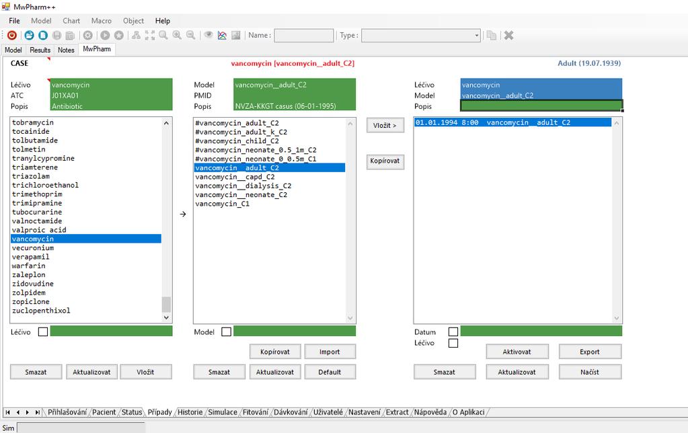
Task: Click the open file toolbar icon
Action: pos(29,35)
